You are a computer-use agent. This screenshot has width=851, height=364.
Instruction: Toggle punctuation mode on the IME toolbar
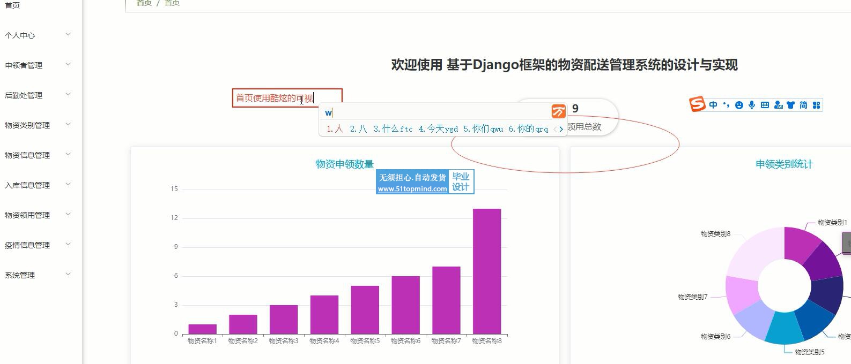point(726,105)
